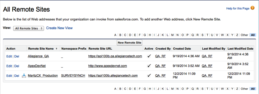Screen dimensions: 259x94
Task: Click the New Remote Site button
Action: point(129,43)
